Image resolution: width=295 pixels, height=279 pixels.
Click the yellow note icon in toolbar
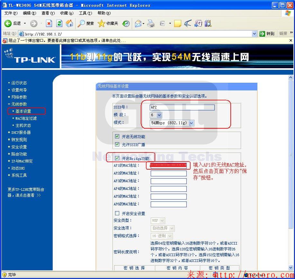point(178,23)
